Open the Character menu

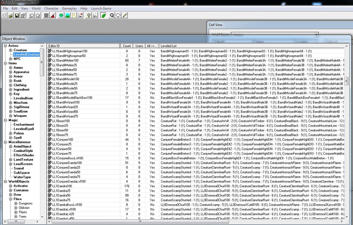pos(51,8)
